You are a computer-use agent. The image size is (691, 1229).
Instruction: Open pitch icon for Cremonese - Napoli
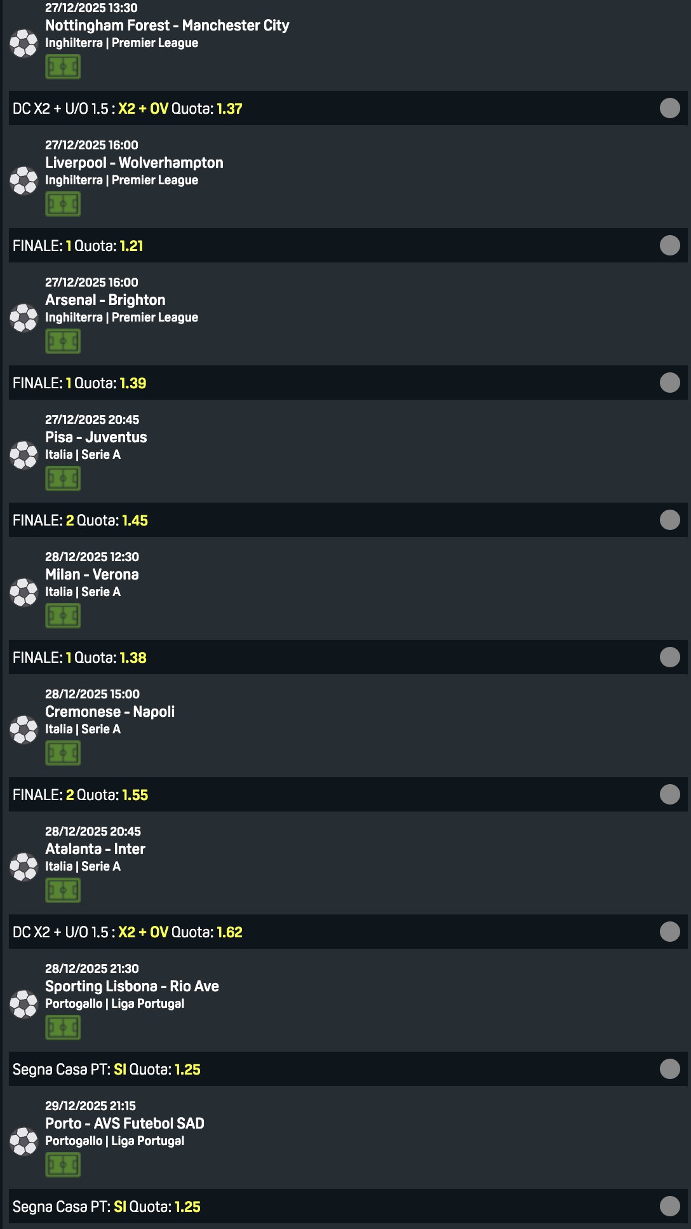63,753
